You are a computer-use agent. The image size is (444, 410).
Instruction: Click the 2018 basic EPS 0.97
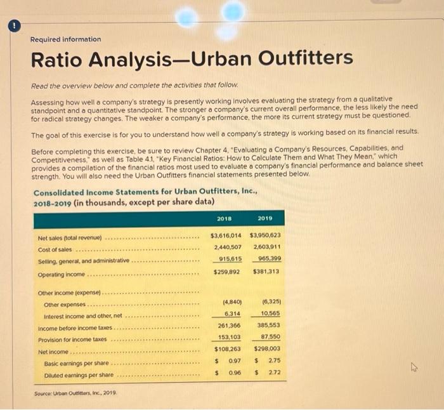pos(235,361)
